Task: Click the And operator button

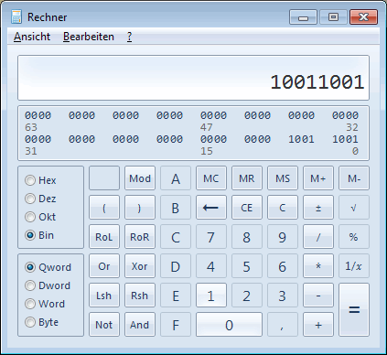Action: click(x=140, y=325)
